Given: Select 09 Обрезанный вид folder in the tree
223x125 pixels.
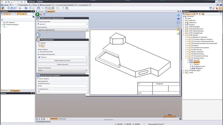Looking at the screenshot, I should 198,54.
